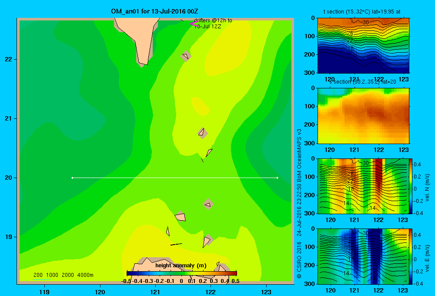This screenshot has width=435, height=296.
Task: Click the island near 19.5N 122E
Action: [x=208, y=204]
